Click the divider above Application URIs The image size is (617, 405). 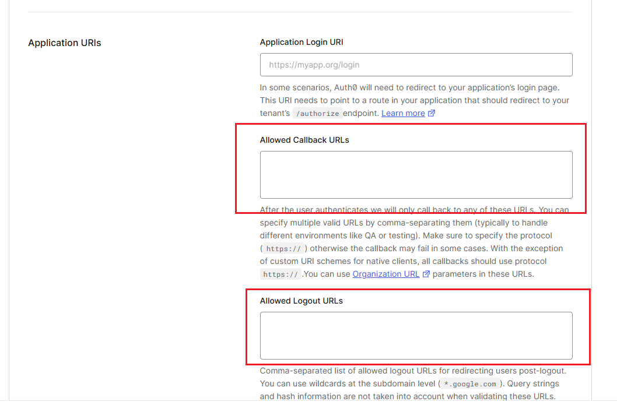click(x=300, y=12)
